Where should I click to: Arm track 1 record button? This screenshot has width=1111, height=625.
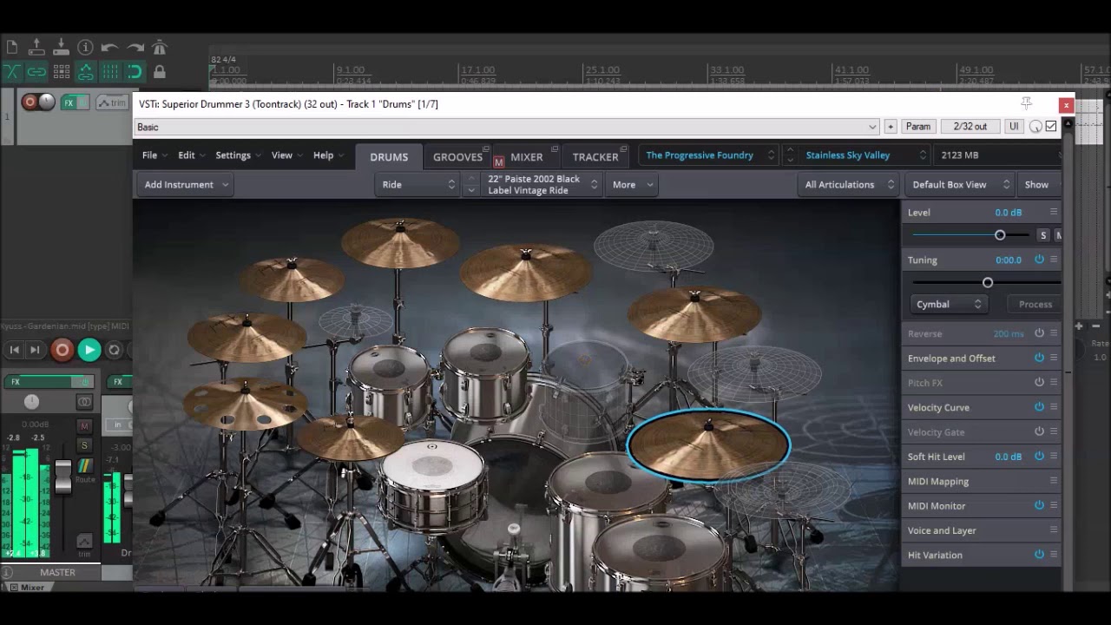[30, 102]
